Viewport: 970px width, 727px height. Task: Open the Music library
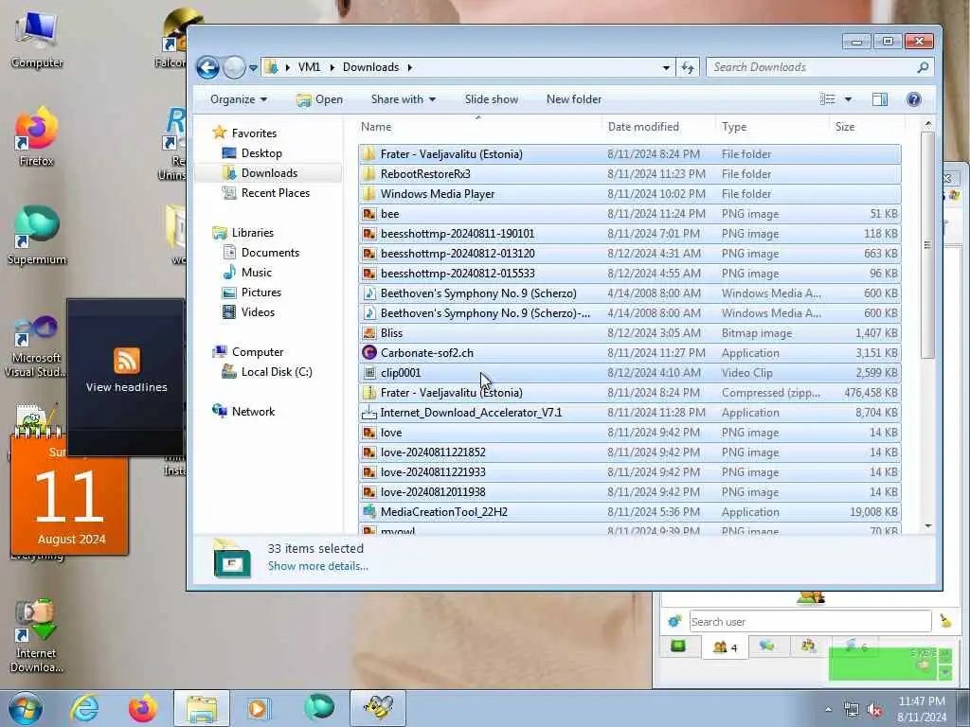click(256, 272)
